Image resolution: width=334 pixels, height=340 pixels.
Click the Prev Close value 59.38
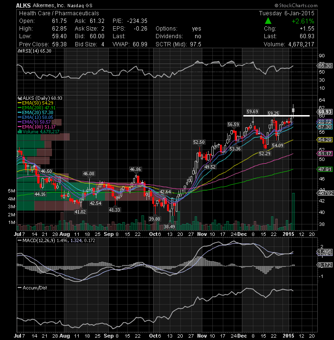coord(59,44)
